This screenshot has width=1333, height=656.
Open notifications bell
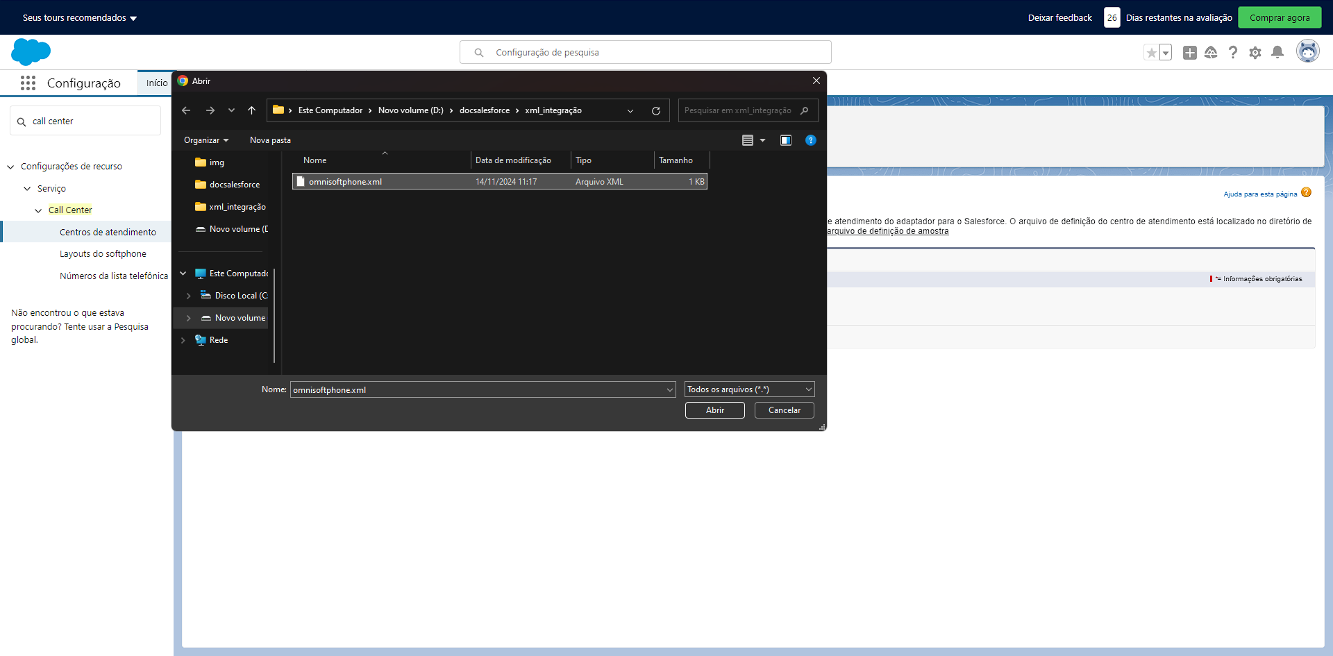coord(1277,53)
